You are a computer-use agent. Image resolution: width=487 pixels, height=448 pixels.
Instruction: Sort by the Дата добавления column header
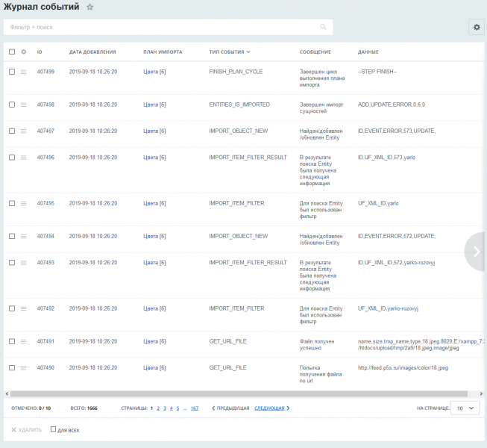(x=92, y=52)
